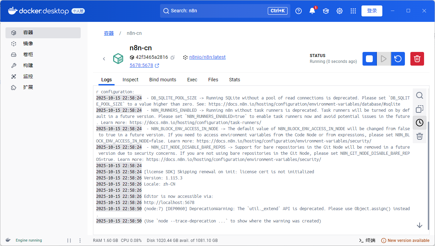Switch to the Files tab
Viewport: 435px width, 246px height.
pos(213,80)
